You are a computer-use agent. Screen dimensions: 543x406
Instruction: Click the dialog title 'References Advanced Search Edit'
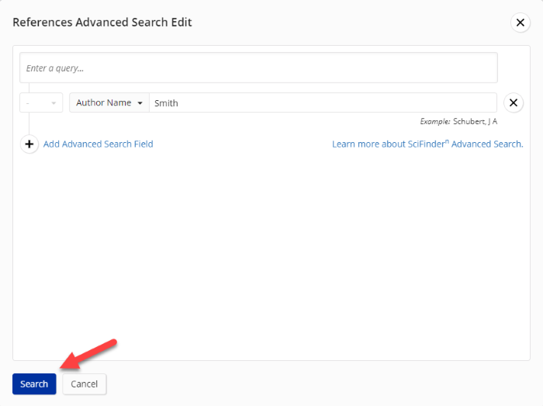(x=102, y=23)
